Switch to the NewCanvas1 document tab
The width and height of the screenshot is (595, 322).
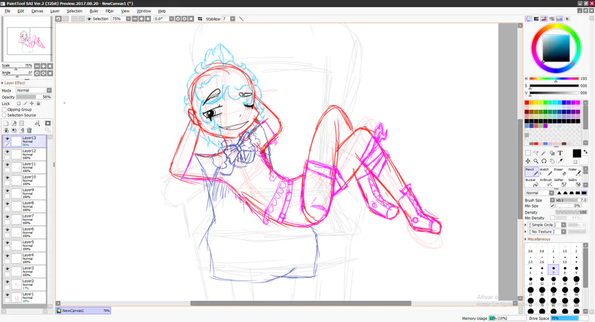pos(83,311)
